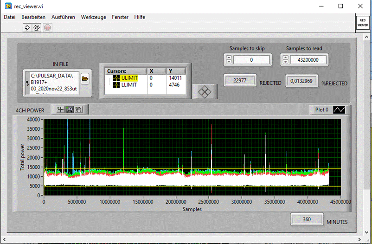This screenshot has height=244, width=372.
Task: Open the REC VIEWER VI icon pane
Action: [363, 23]
